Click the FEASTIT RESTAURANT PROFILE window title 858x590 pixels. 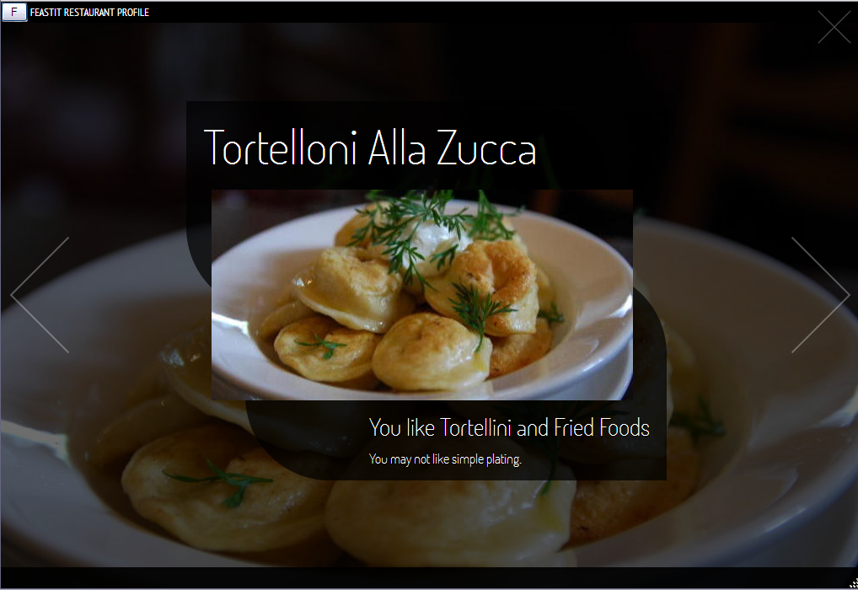(x=89, y=12)
